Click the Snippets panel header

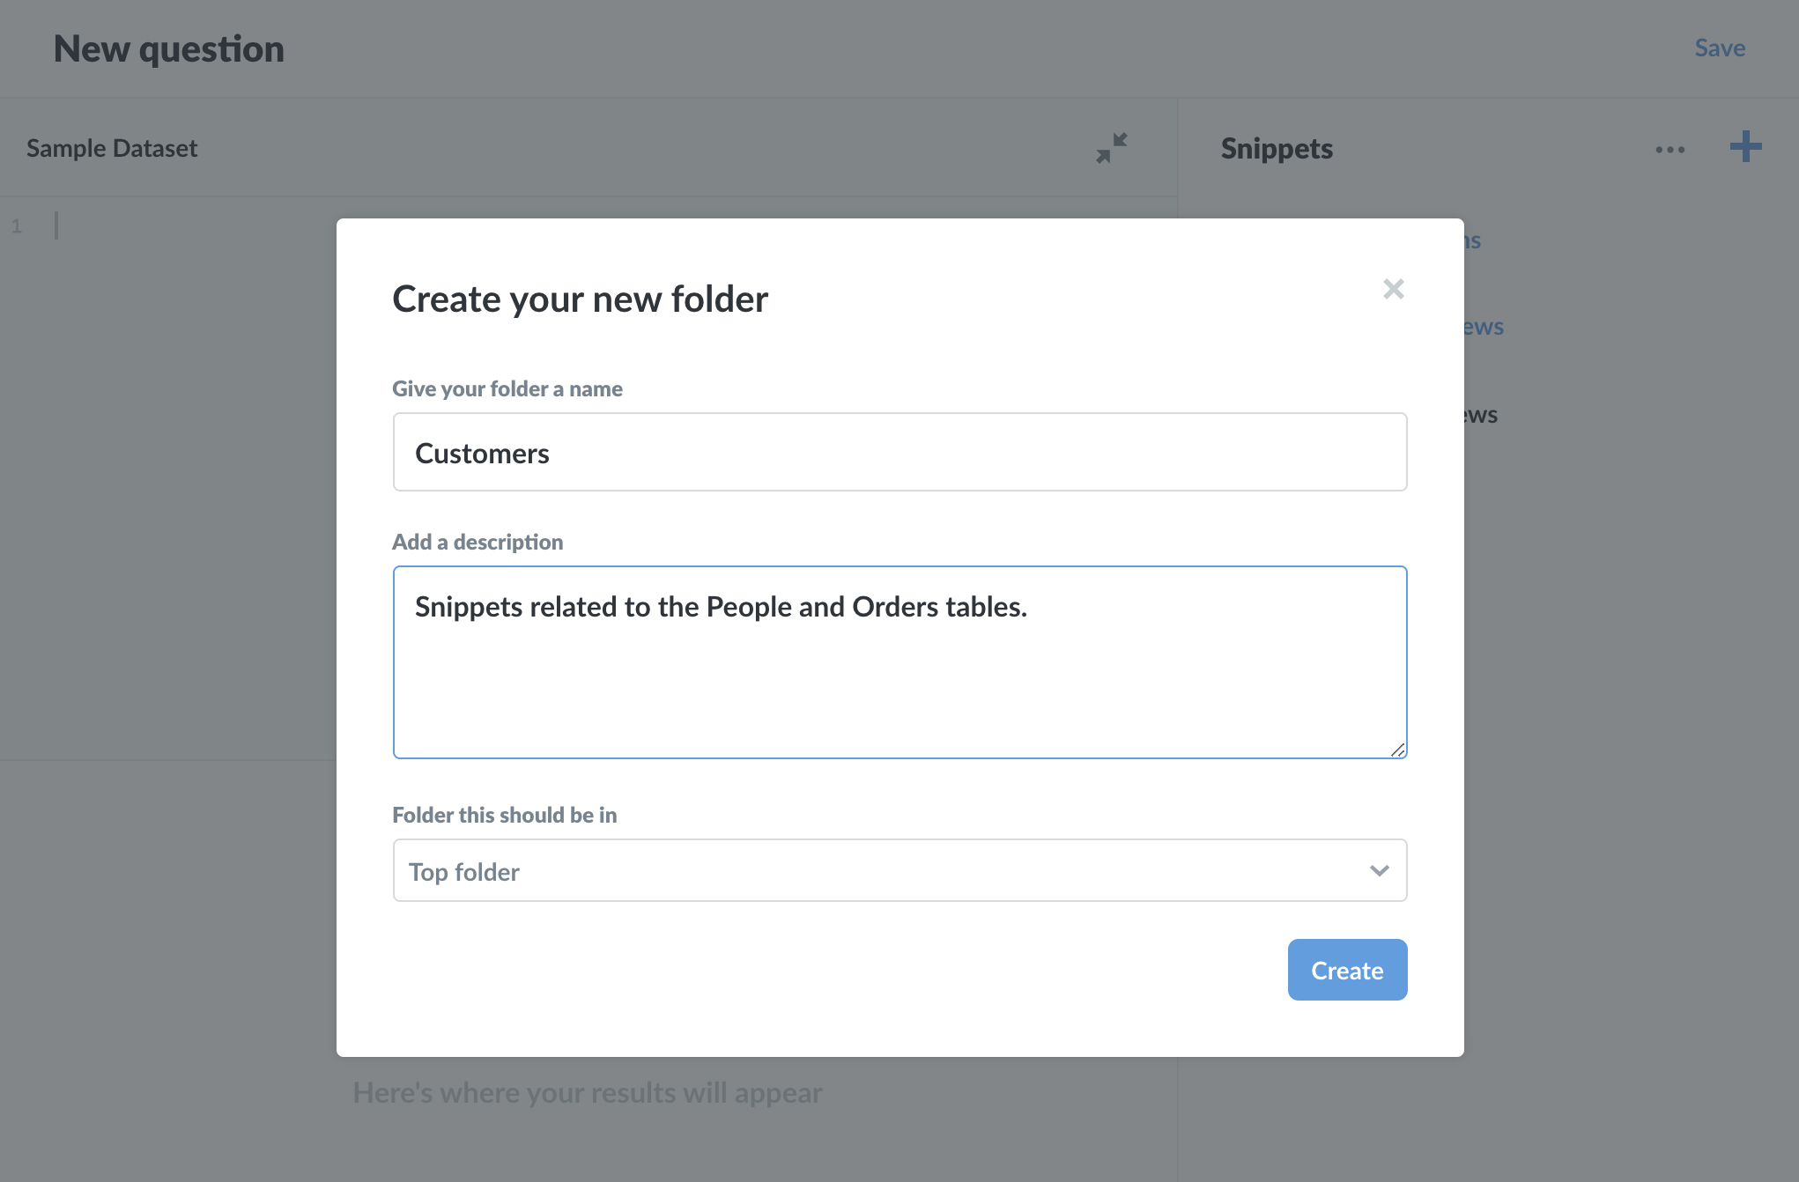1277,148
